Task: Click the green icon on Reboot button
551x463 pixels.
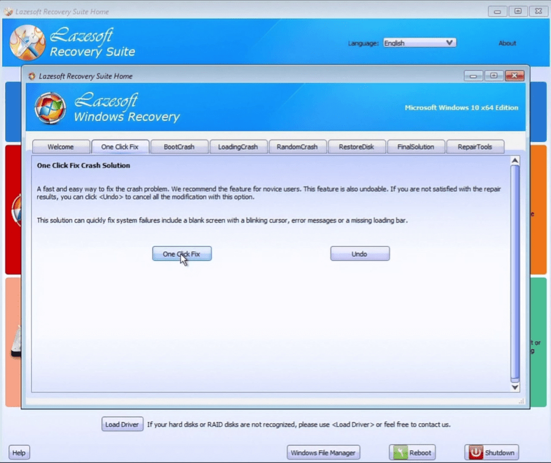Action: (x=400, y=453)
